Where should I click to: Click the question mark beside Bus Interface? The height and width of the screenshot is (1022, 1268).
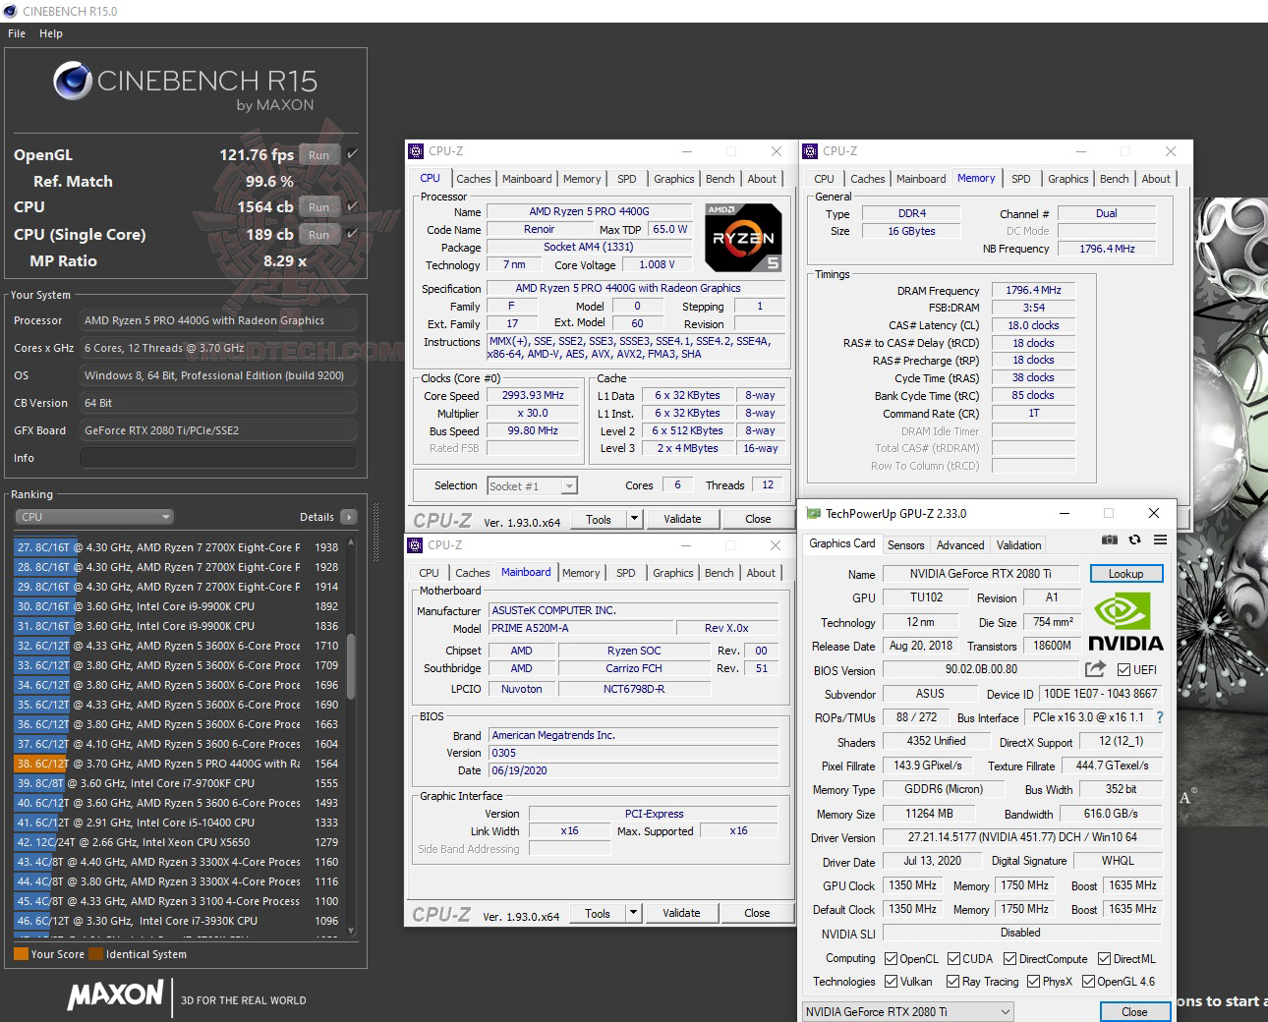point(1160,717)
